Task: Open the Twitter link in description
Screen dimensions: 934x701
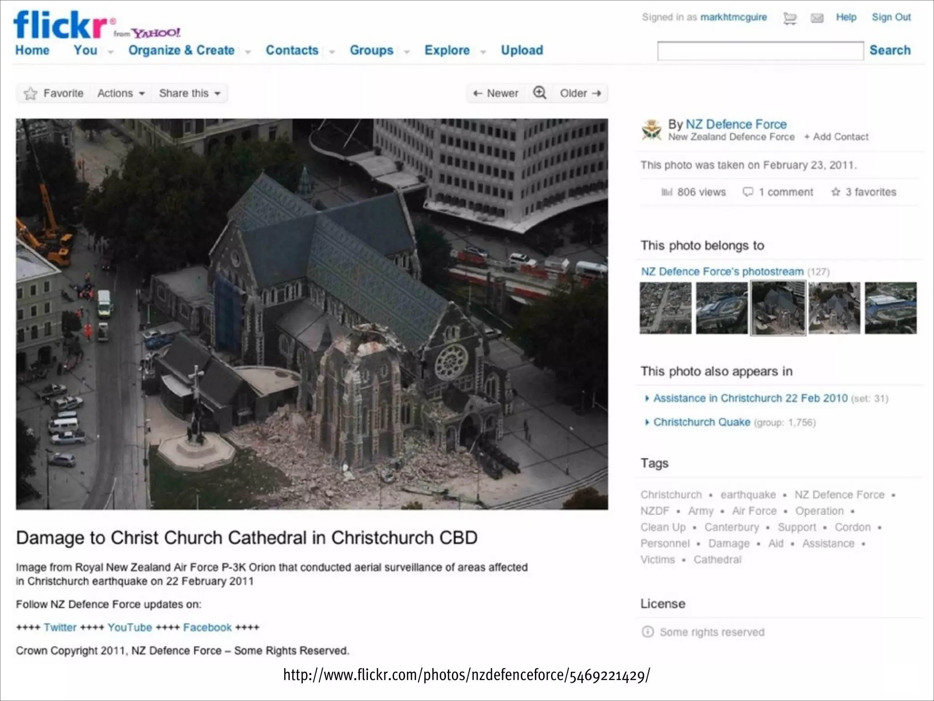Action: pyautogui.click(x=60, y=628)
